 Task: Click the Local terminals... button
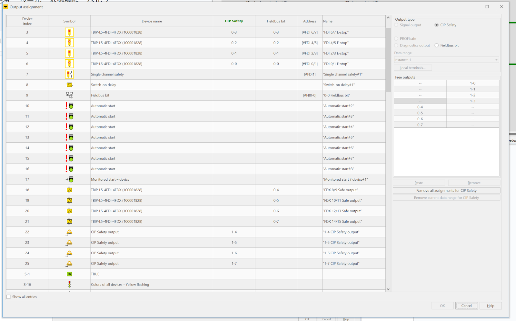tap(412, 68)
